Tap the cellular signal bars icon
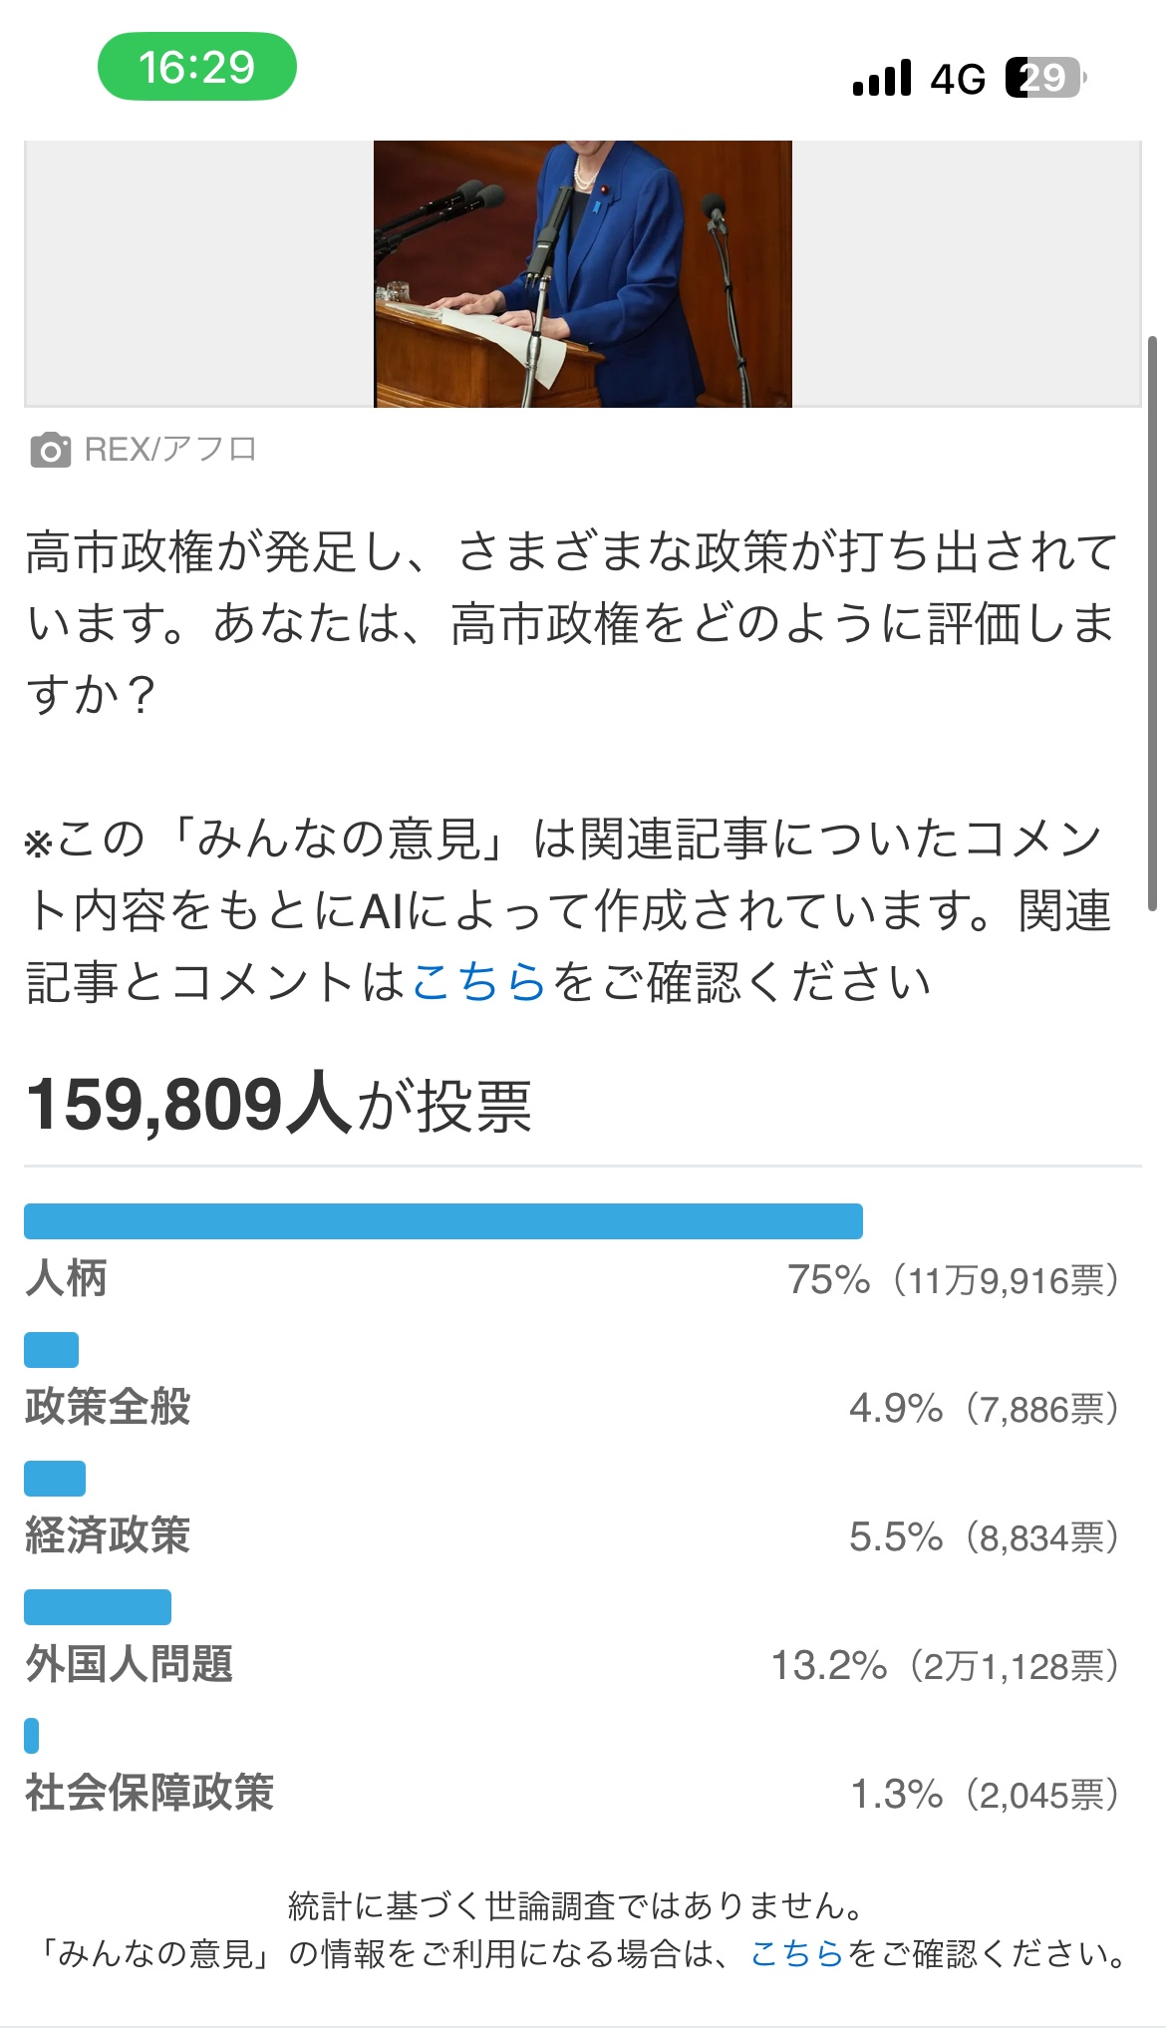Viewport: 1166px width, 2028px height. 882,78
